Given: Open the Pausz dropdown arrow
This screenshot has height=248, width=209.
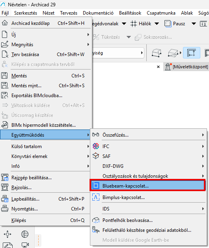Looking at the screenshot, I should 194,24.
